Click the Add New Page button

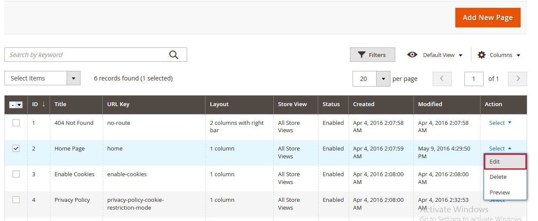488,17
